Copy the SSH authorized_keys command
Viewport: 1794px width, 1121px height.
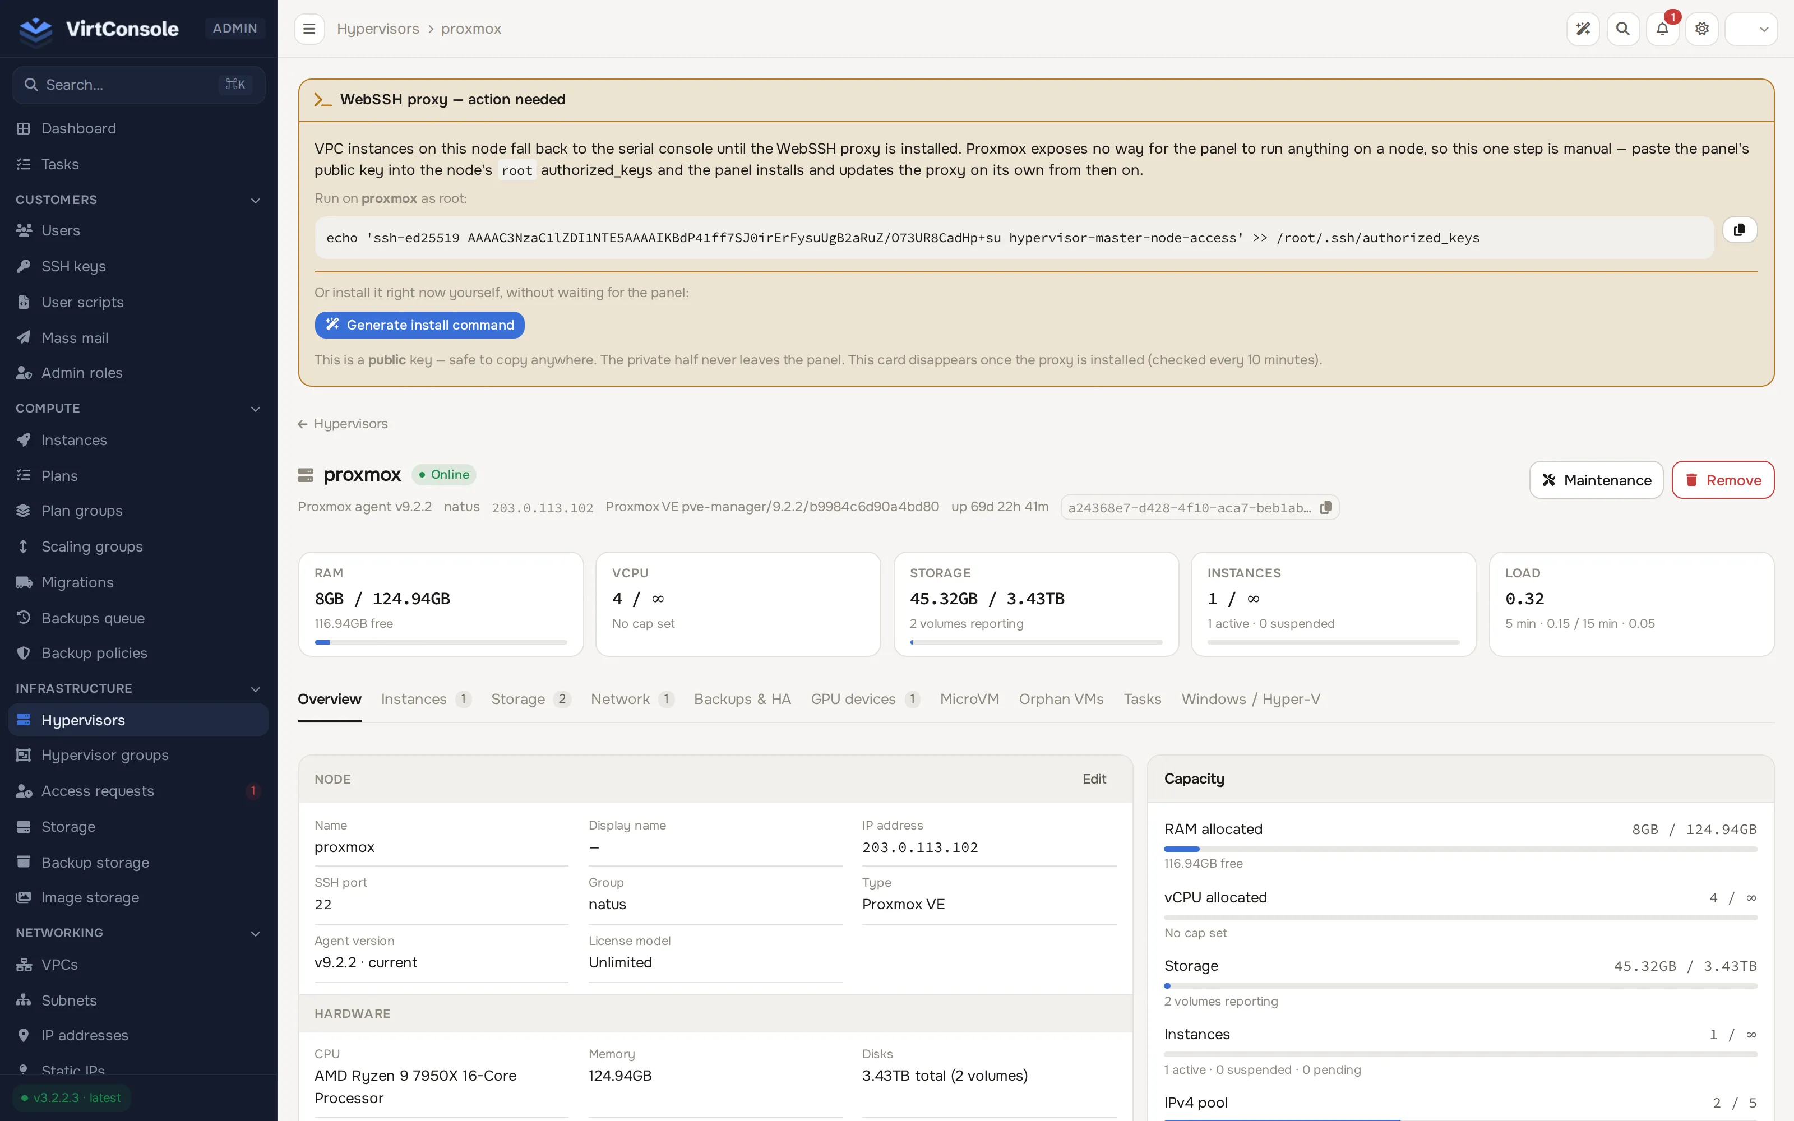pos(1739,230)
